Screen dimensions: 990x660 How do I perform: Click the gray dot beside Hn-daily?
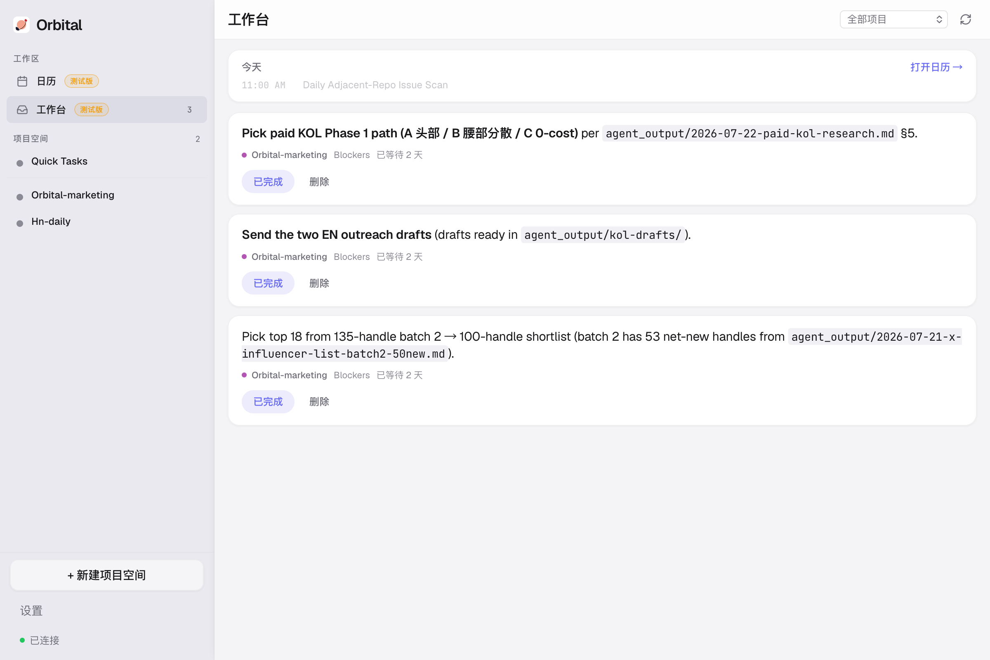coord(20,224)
